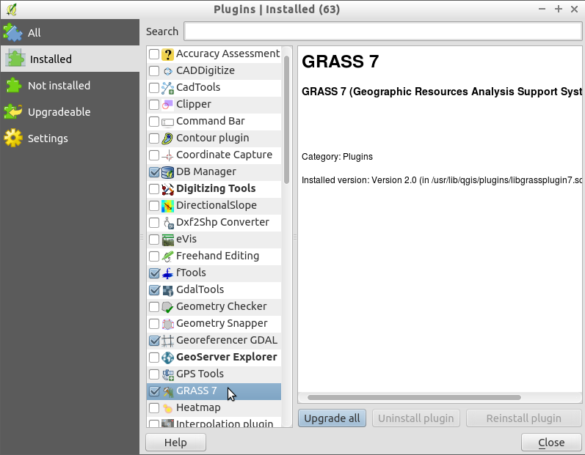Click the GeoServer Explorer globe icon
585x455 pixels.
pos(168,358)
